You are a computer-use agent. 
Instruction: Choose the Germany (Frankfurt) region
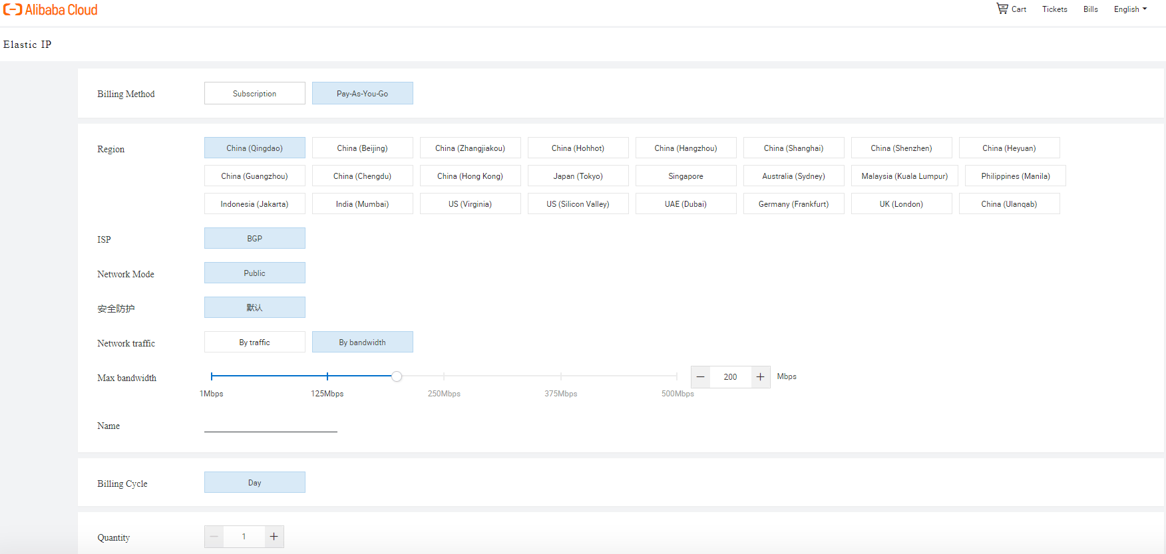point(794,204)
